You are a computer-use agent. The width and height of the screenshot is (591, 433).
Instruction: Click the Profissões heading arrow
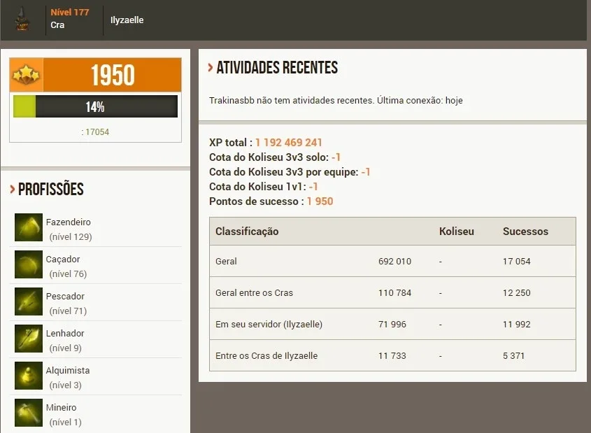pos(13,189)
